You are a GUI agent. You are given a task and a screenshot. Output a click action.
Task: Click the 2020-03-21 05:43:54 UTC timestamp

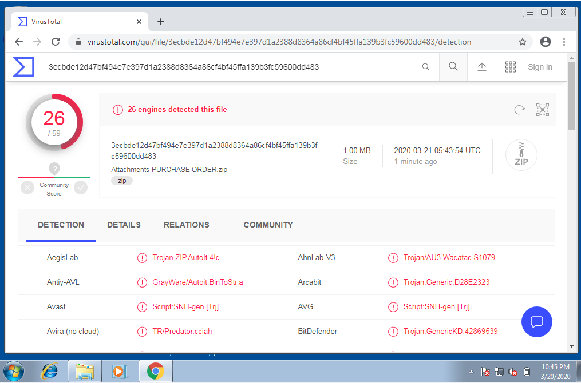tap(437, 150)
